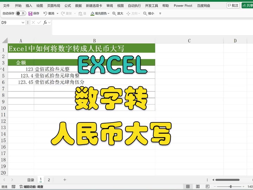Click the fx insert function icon
The width and height of the screenshot is (253, 190).
[45, 23]
